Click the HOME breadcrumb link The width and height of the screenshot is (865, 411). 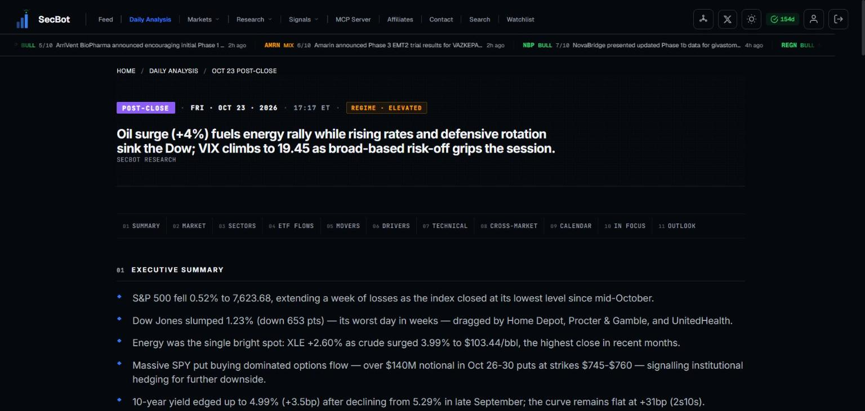[x=126, y=71]
